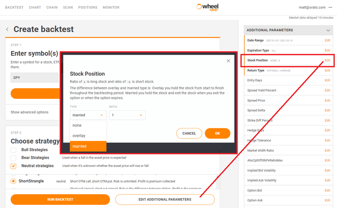Select the ShortStrangle radio button
The height and width of the screenshot is (208, 337).
click(13, 181)
